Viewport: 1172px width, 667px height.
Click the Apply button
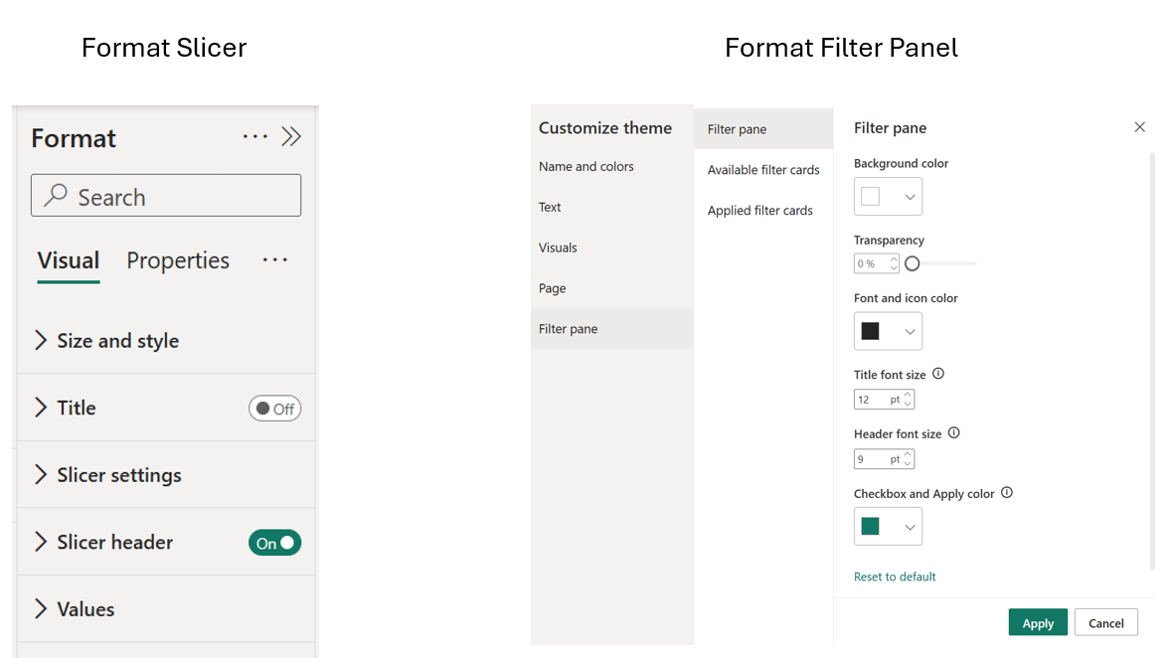pyautogui.click(x=1038, y=621)
